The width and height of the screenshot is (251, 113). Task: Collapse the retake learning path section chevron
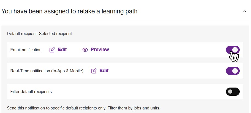[244, 11]
